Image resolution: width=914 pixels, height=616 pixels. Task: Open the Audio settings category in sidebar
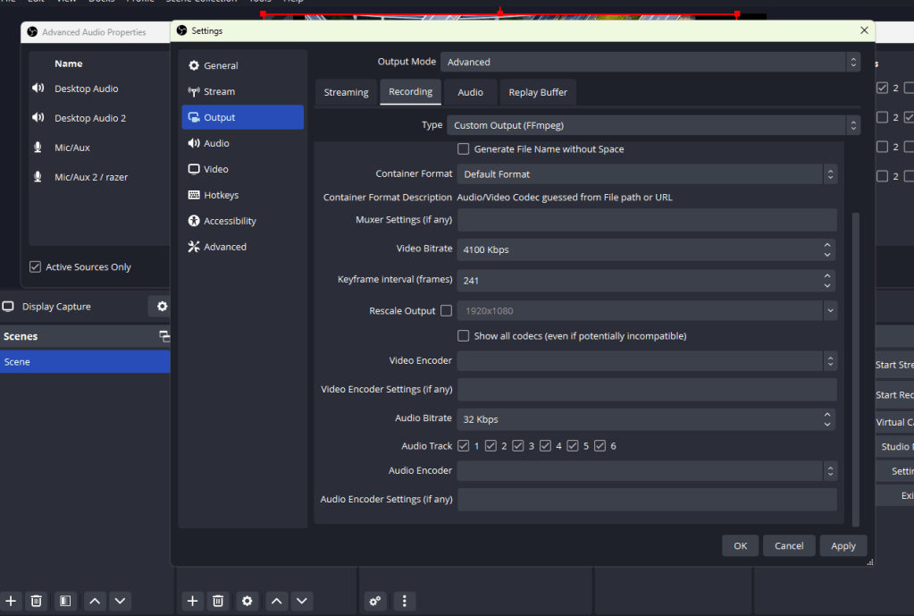242,143
